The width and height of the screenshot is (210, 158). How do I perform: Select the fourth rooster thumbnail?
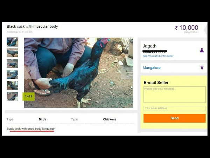click(12, 74)
